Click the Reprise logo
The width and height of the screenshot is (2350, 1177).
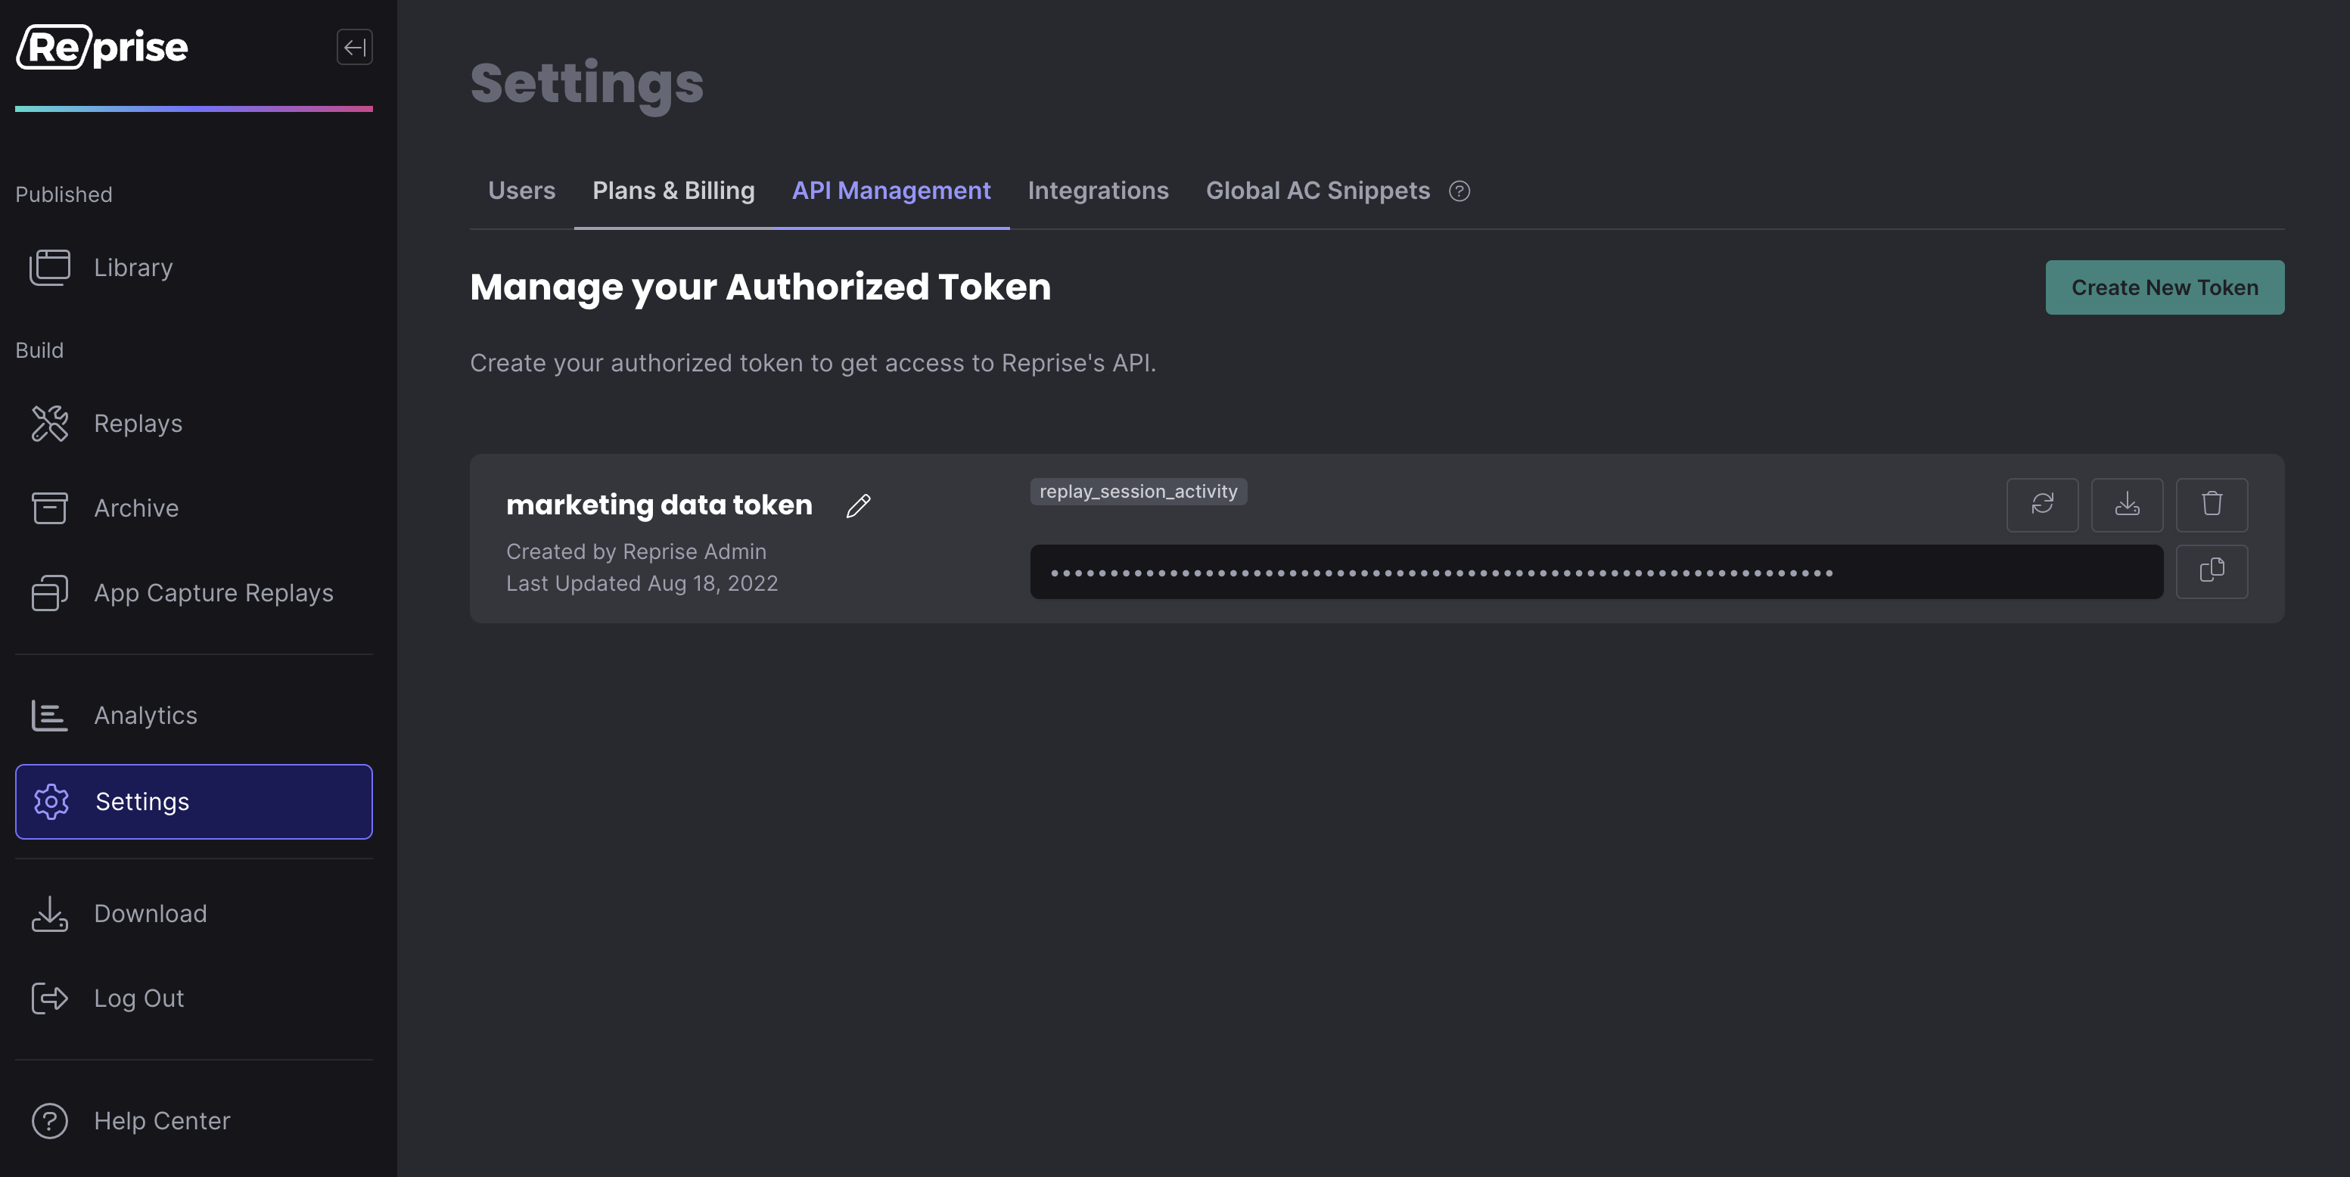tap(102, 47)
